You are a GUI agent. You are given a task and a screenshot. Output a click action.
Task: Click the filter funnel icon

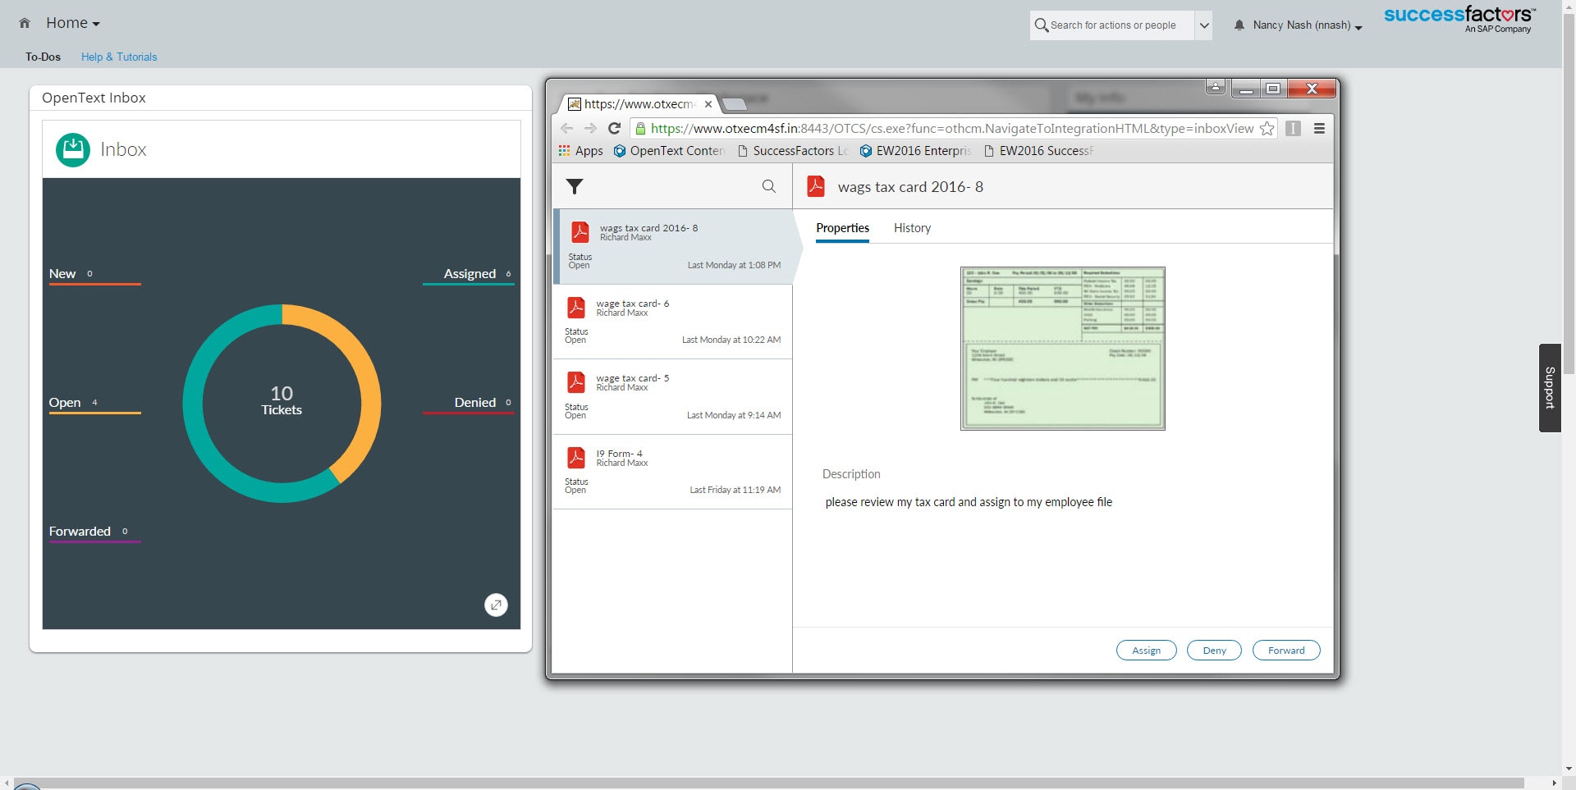pos(575,187)
